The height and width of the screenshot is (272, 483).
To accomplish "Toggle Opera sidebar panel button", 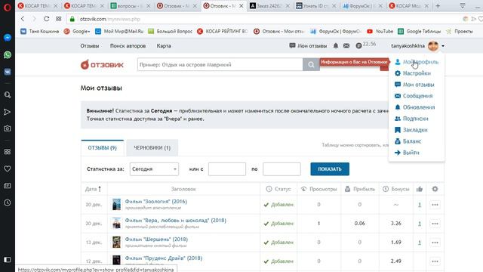I will (8, 259).
